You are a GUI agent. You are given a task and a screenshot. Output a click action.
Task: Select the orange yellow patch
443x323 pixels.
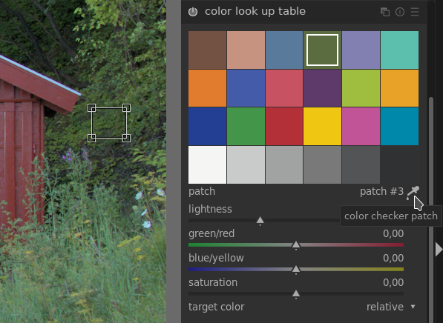click(x=399, y=88)
